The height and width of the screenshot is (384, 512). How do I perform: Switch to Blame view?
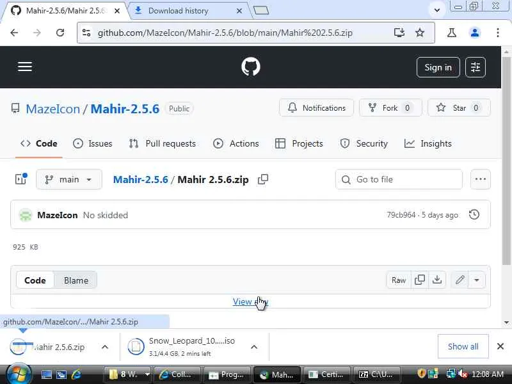coord(76,280)
